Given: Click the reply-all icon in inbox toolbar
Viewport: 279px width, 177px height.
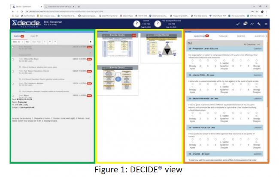Looking at the screenshot, I should [50, 42].
